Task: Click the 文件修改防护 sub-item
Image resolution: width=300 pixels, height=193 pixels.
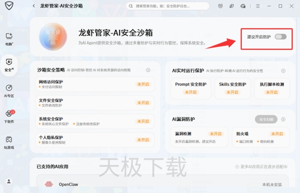Action: pyautogui.click(x=52, y=106)
